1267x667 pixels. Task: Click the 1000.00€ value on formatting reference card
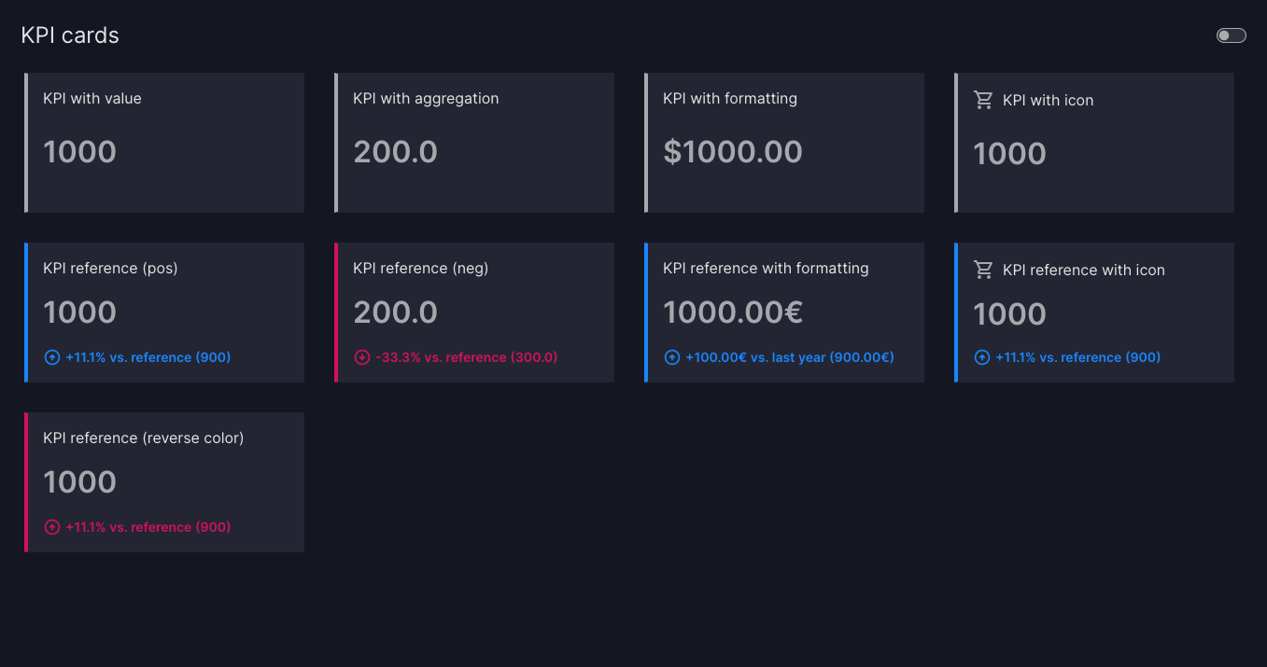click(733, 313)
